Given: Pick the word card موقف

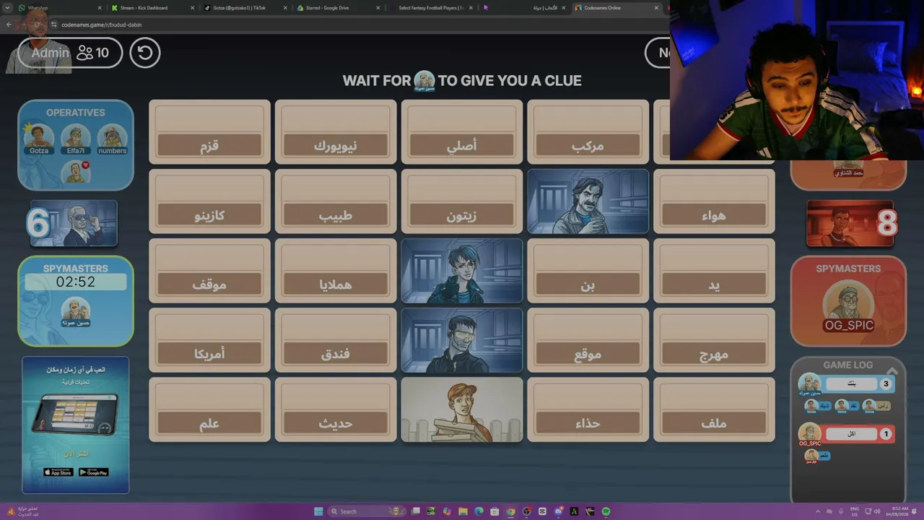Looking at the screenshot, I should (x=209, y=271).
